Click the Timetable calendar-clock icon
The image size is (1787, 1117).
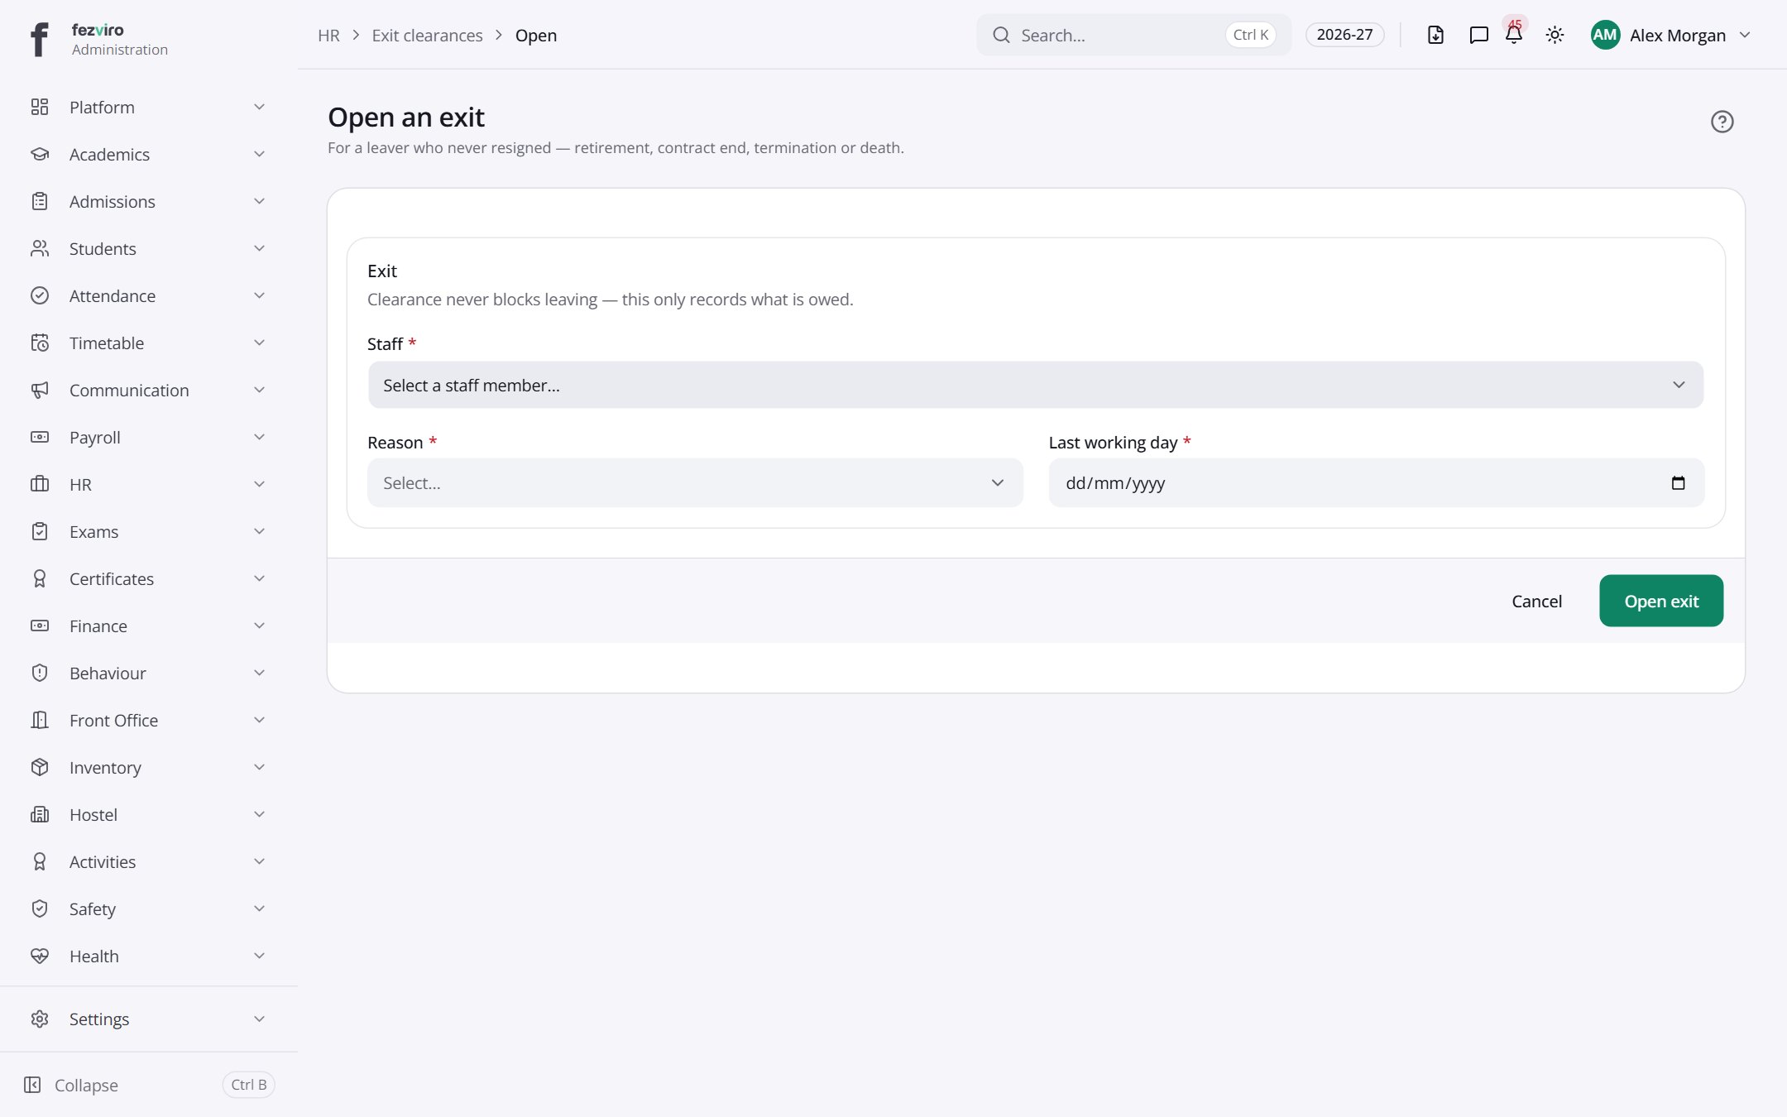point(40,343)
